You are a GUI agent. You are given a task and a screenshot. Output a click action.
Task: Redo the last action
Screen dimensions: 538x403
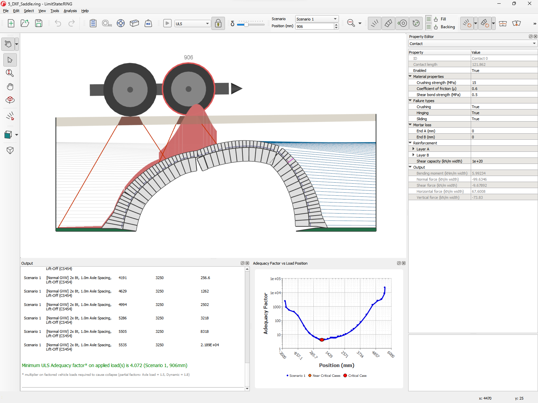coord(72,23)
